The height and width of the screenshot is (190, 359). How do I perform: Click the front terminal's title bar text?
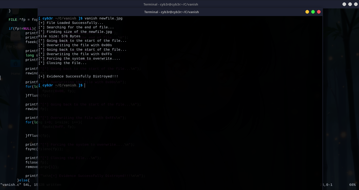[x=171, y=12]
